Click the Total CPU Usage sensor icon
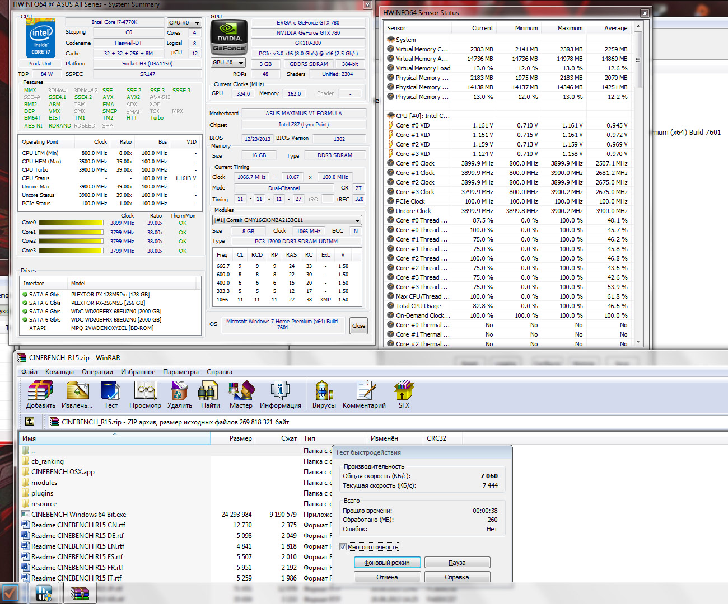 pos(390,306)
